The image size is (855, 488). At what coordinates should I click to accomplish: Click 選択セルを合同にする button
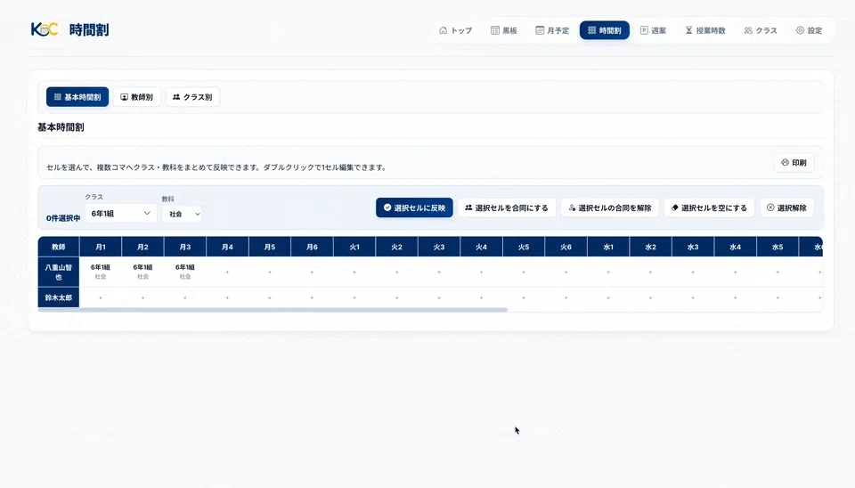[507, 207]
